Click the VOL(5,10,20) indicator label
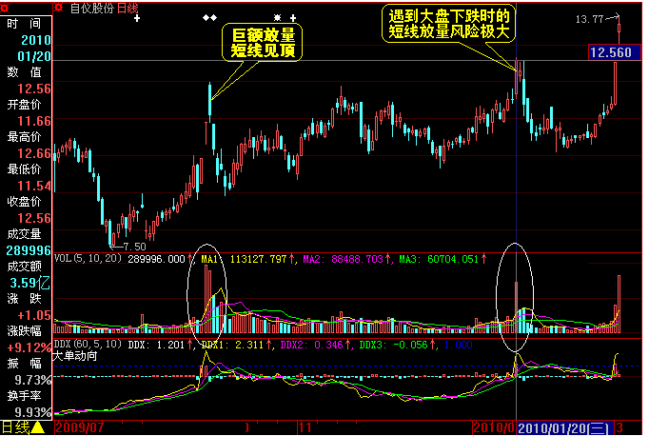 coord(88,259)
